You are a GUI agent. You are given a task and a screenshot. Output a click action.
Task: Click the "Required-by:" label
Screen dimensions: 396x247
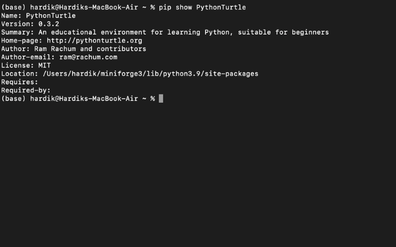(x=26, y=90)
